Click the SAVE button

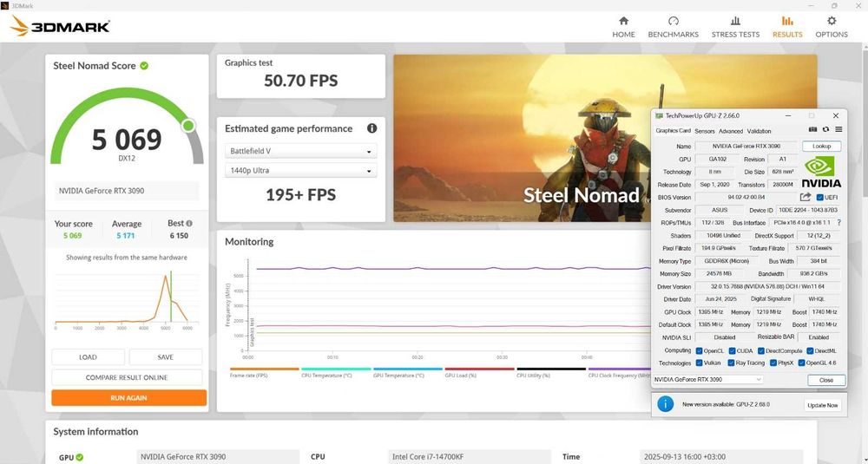pos(166,357)
